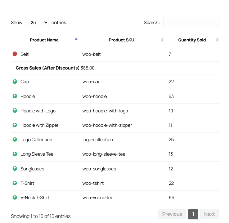Expand the Sunglasses row details
This screenshot has width=229, height=223.
click(x=15, y=168)
